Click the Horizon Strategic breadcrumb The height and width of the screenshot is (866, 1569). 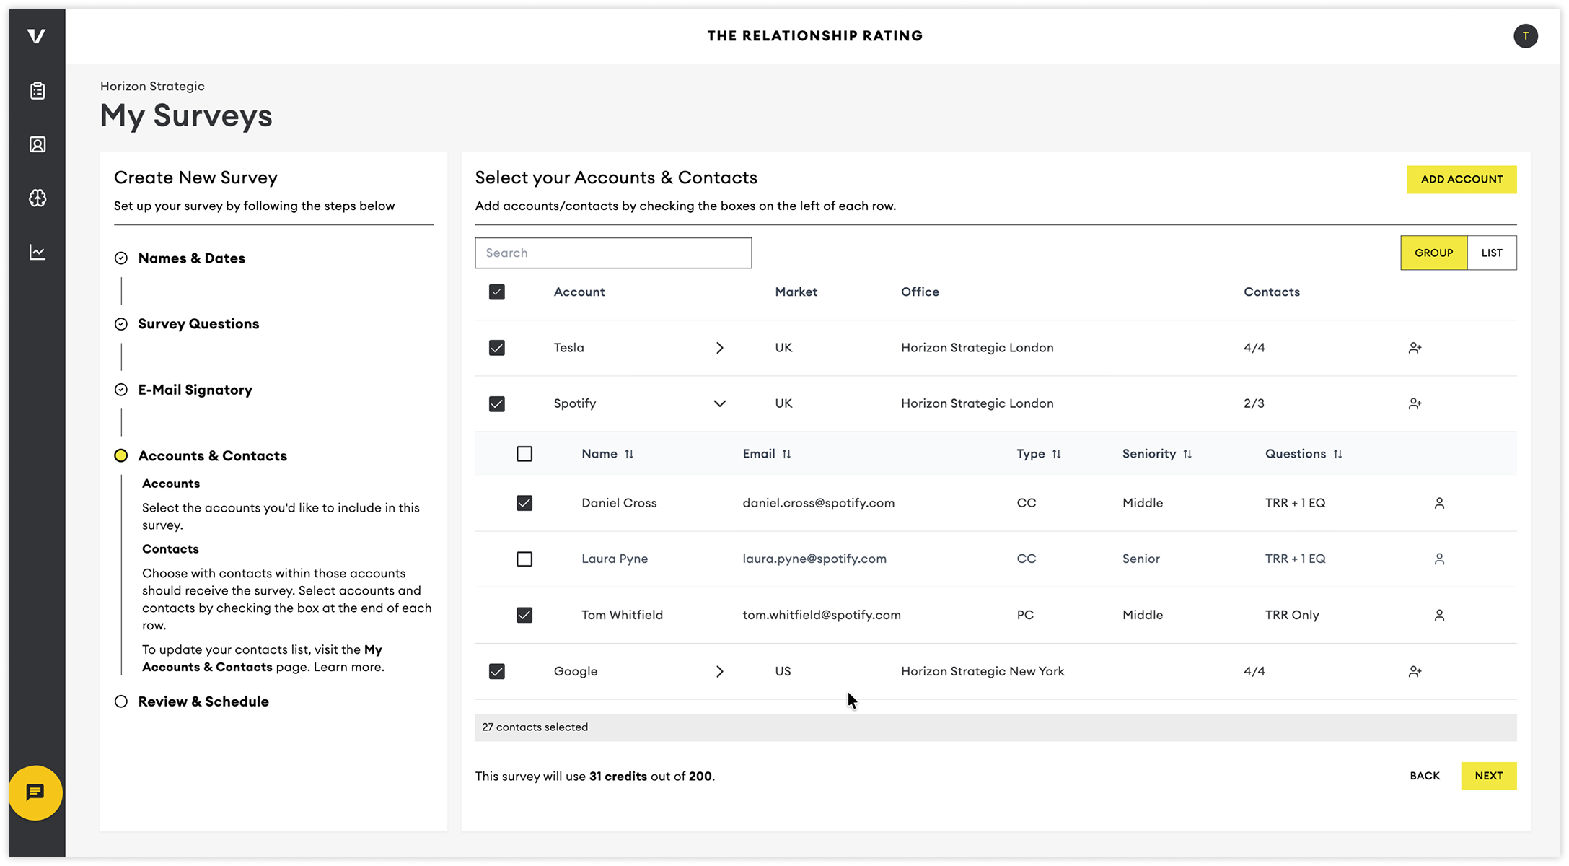click(152, 86)
